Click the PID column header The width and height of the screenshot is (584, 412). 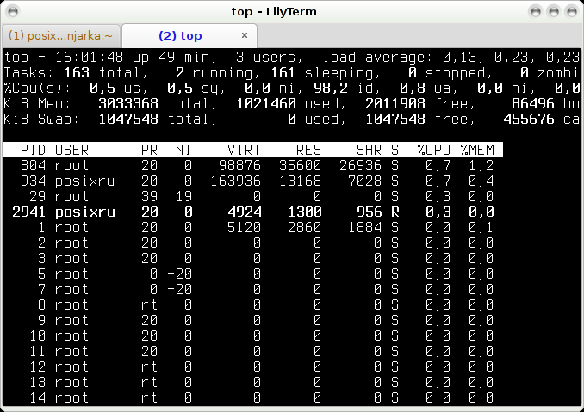[x=33, y=150]
